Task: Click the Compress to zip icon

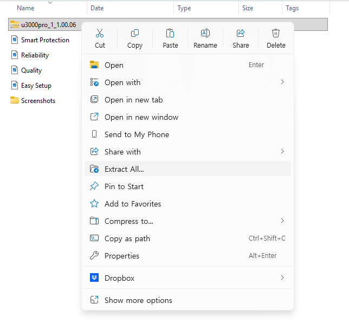Action: click(94, 221)
